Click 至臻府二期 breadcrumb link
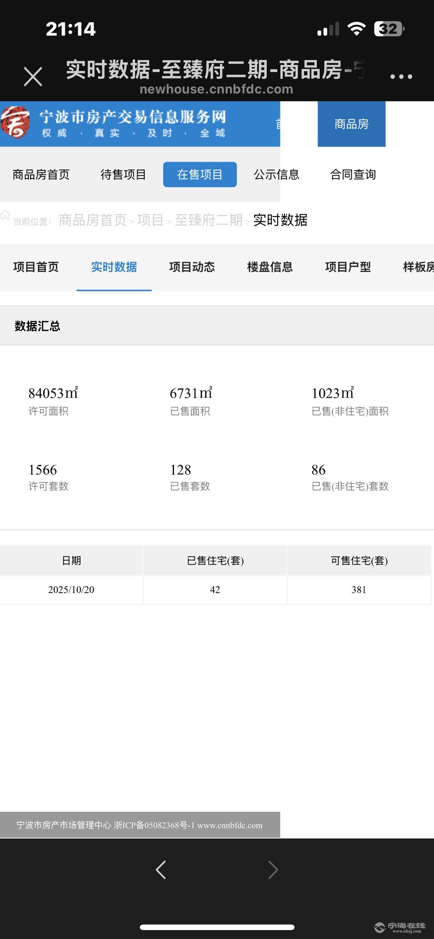The width and height of the screenshot is (434, 939). point(209,220)
